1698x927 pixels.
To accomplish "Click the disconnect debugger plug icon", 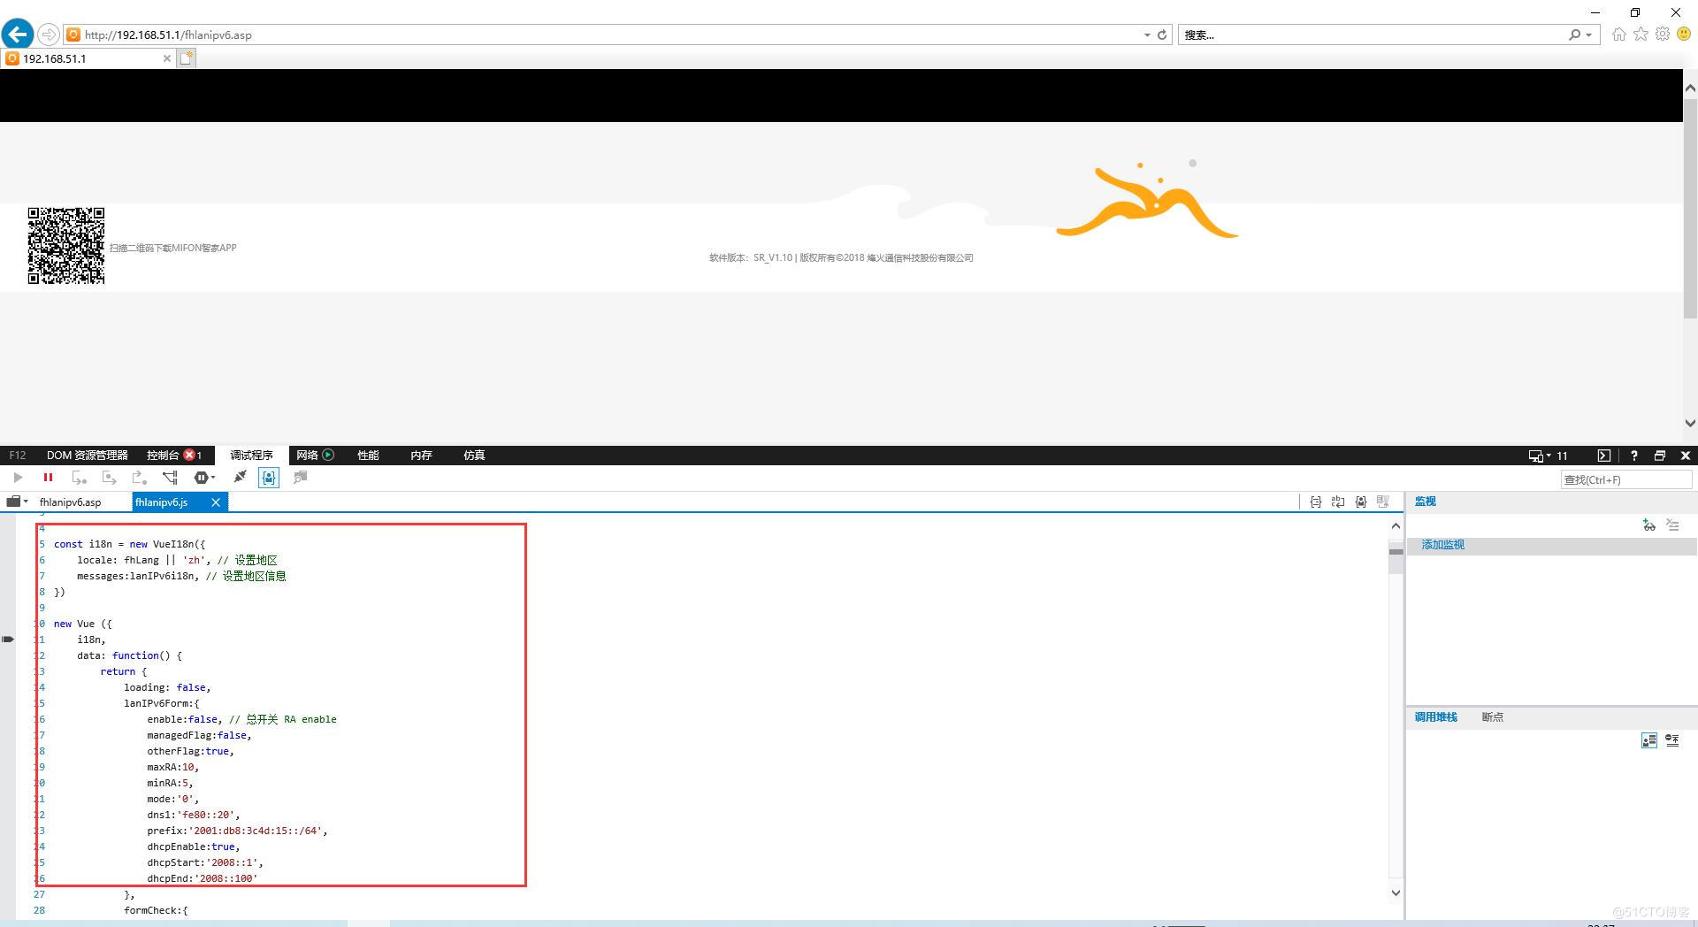I will [240, 478].
